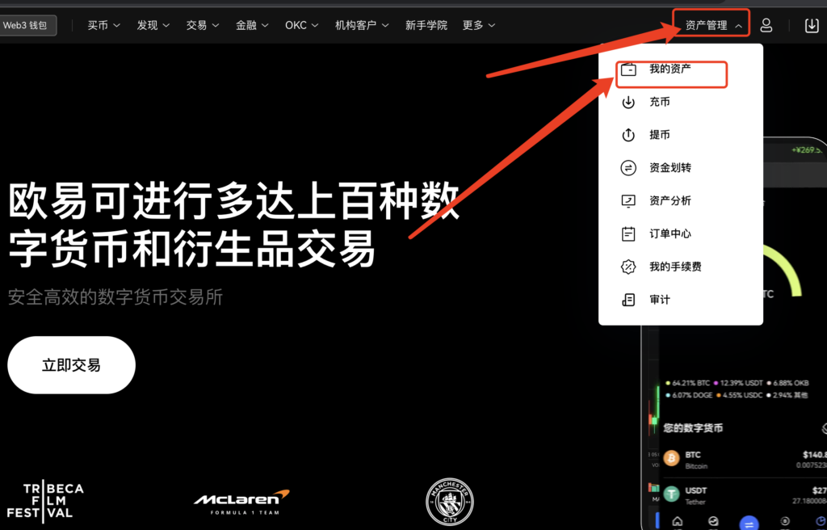Click the percent badge icon beside 我的手续费
827x530 pixels.
click(x=628, y=267)
